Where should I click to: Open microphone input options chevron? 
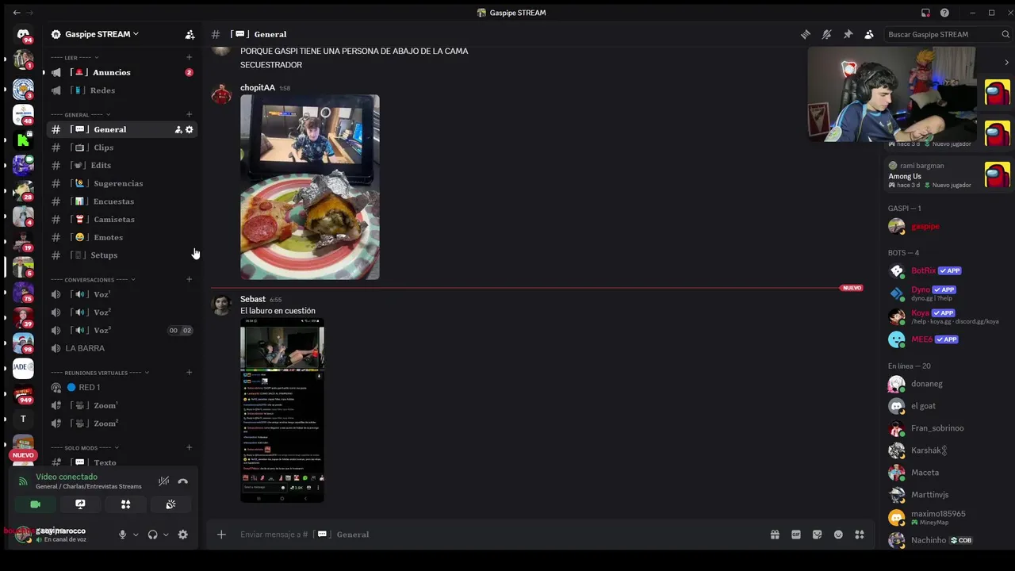[136, 535]
